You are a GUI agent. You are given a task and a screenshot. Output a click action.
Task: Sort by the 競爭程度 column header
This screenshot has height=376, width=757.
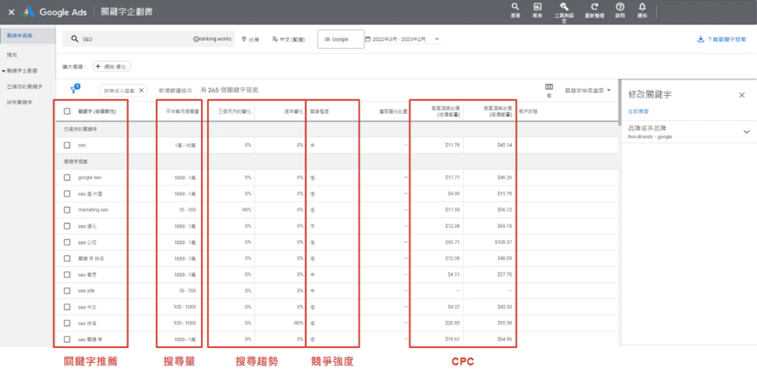click(x=320, y=112)
